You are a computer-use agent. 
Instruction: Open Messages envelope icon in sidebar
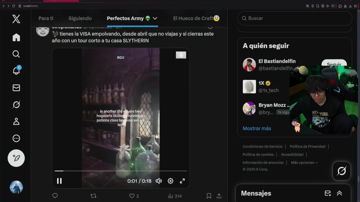16,88
